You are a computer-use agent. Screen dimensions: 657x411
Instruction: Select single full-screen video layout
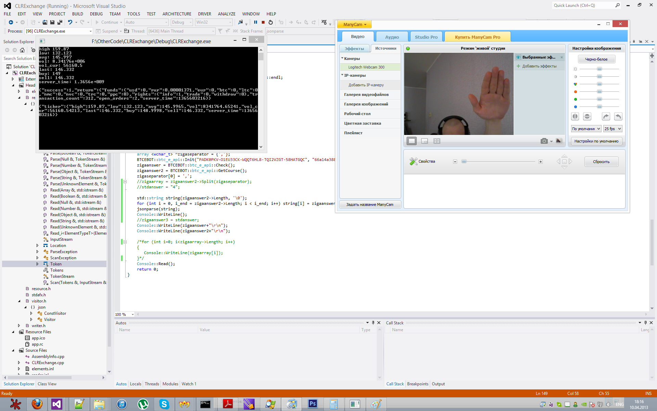(x=412, y=141)
